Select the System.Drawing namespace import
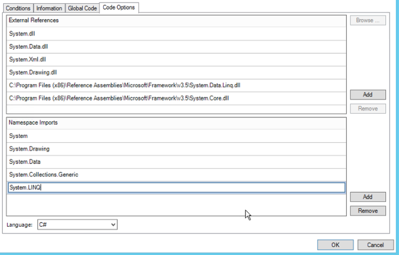 pos(176,149)
